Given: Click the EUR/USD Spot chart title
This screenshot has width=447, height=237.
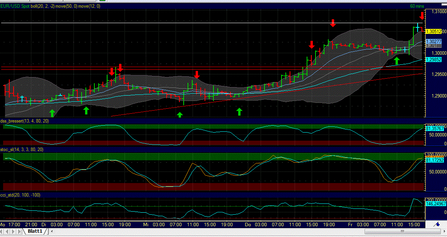Looking at the screenshot, I should pos(15,6).
